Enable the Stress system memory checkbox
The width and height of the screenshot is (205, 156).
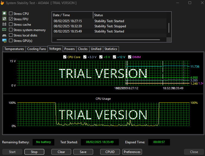click(x=11, y=30)
